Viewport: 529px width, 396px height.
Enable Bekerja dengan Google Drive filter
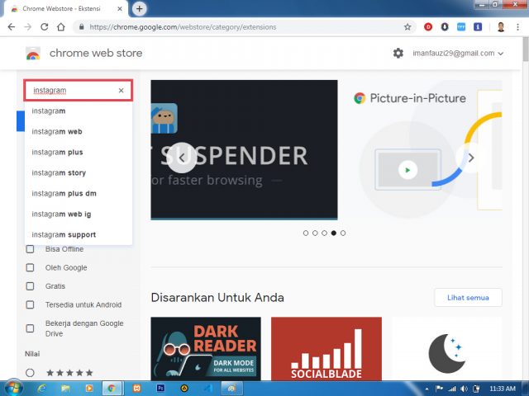(x=30, y=328)
